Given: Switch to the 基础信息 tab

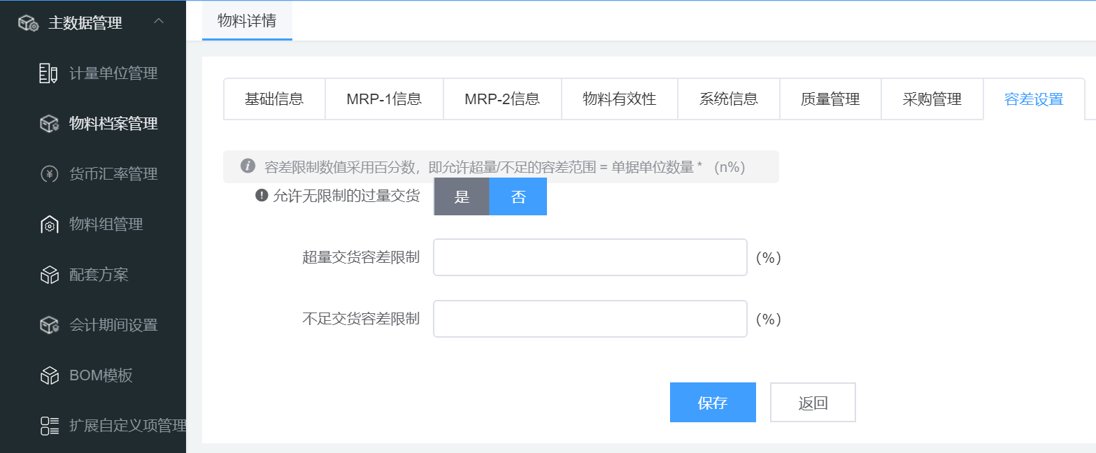Looking at the screenshot, I should pos(274,99).
